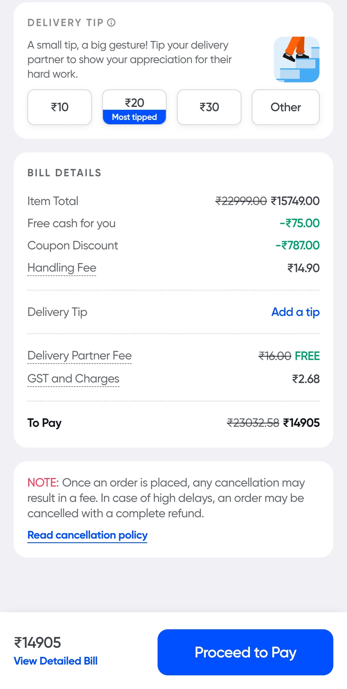This screenshot has height=689, width=347.
Task: Open View Detailed Bill
Action: click(x=56, y=661)
